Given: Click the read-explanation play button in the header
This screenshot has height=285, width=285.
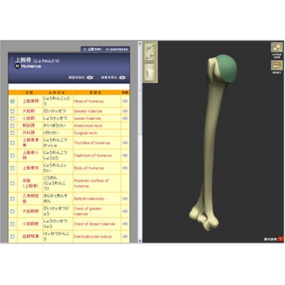Looking at the screenshot, I should [90, 78].
